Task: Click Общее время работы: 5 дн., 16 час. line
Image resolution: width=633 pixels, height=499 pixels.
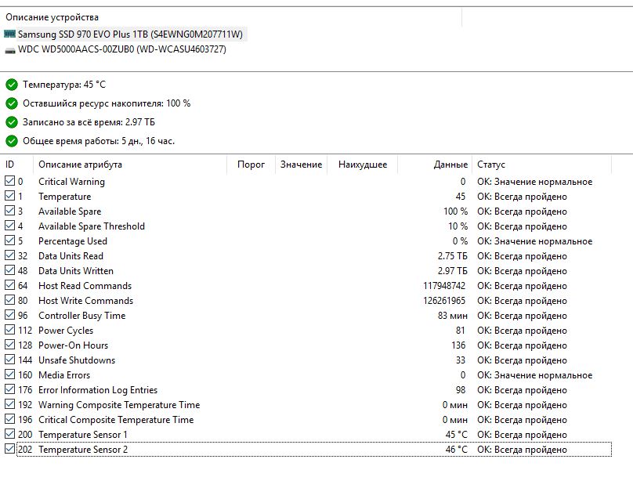Action: tap(99, 141)
